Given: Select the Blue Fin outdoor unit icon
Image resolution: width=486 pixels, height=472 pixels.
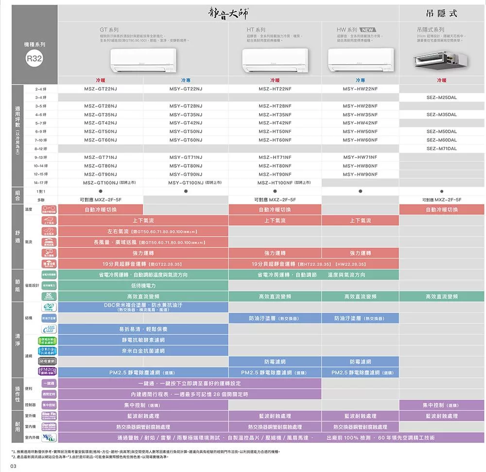Looking at the screenshot, I should 50,416.
